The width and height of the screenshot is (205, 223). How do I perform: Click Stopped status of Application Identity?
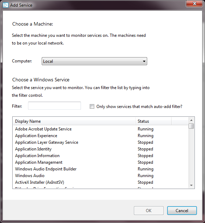tap(145, 149)
